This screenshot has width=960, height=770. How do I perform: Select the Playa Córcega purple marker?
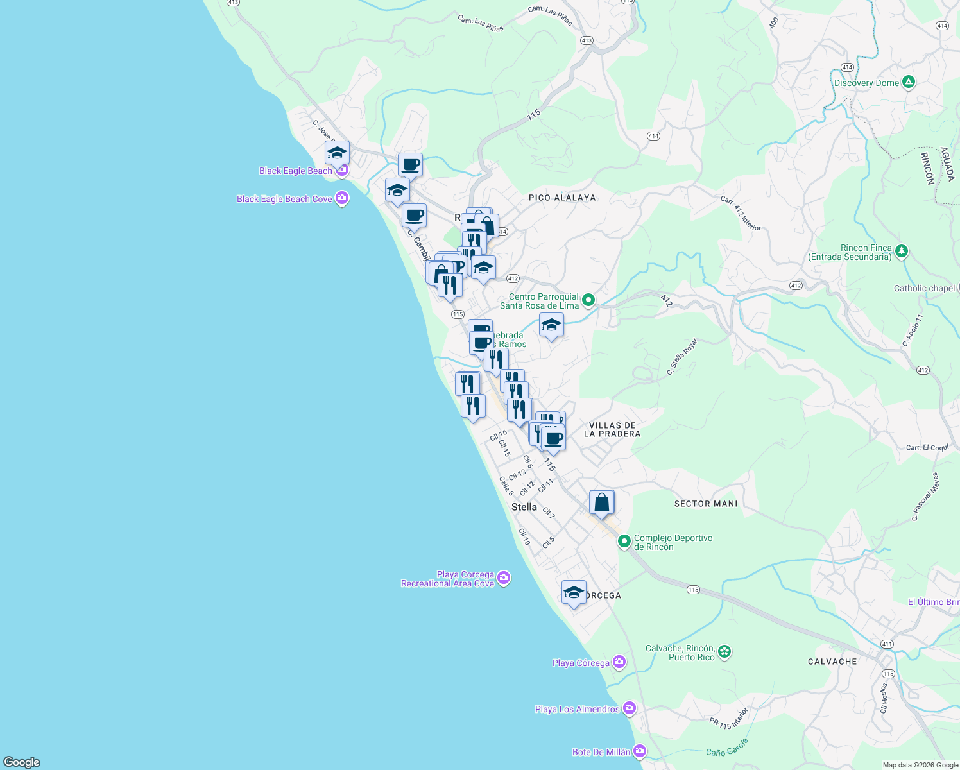(x=618, y=662)
